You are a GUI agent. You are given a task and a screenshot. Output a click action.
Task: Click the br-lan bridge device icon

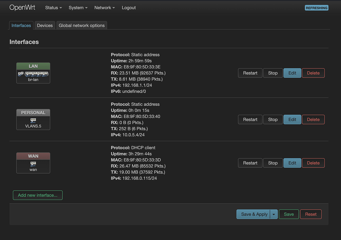point(33,74)
